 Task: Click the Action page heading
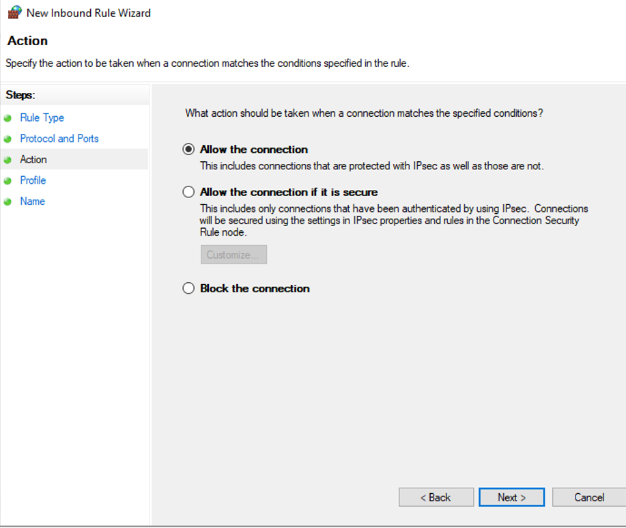27,41
